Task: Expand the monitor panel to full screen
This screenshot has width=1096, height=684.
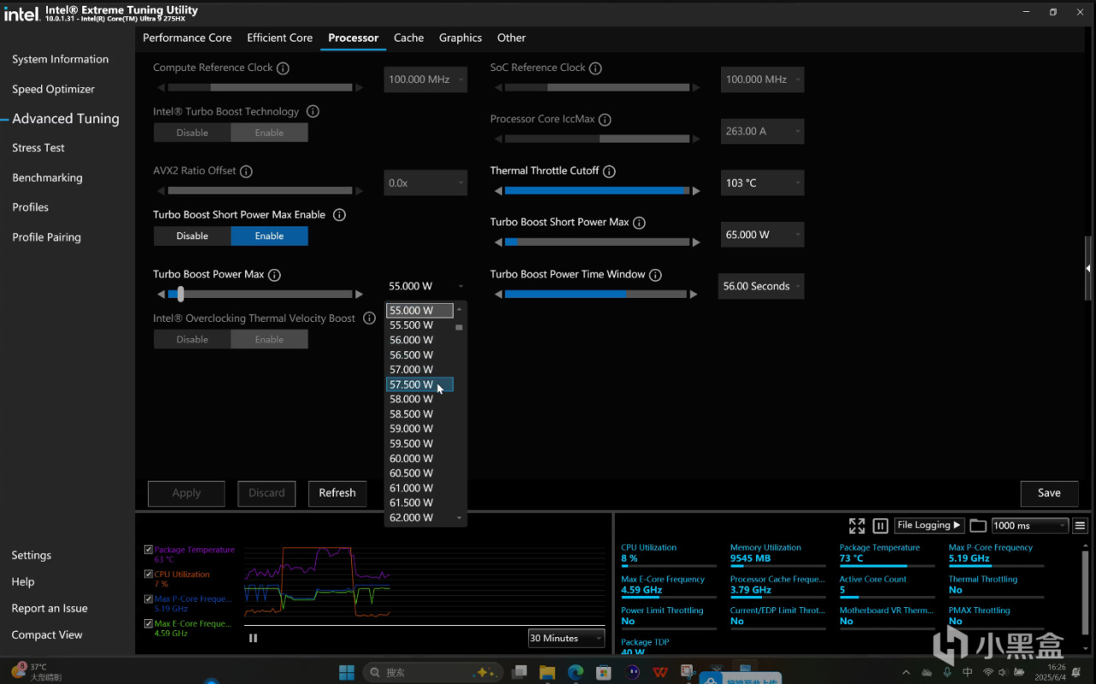Action: click(x=856, y=526)
